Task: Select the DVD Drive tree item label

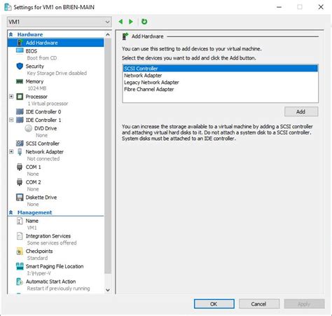Action: click(x=46, y=128)
